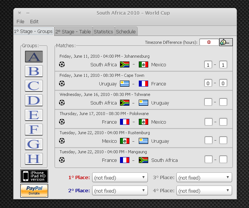Viewport: 249px width, 208px height.
Task: Open the Edit menu
Action: (x=34, y=21)
